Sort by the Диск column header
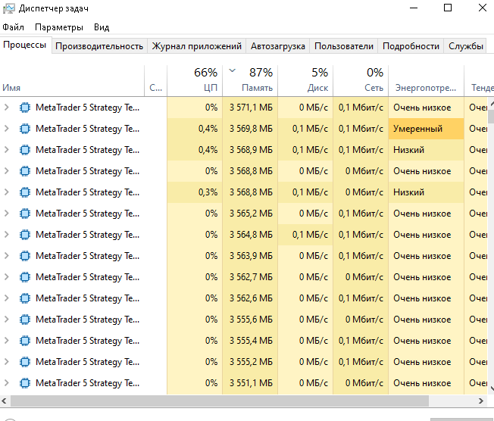Viewport: 494px width, 421px height. point(305,80)
